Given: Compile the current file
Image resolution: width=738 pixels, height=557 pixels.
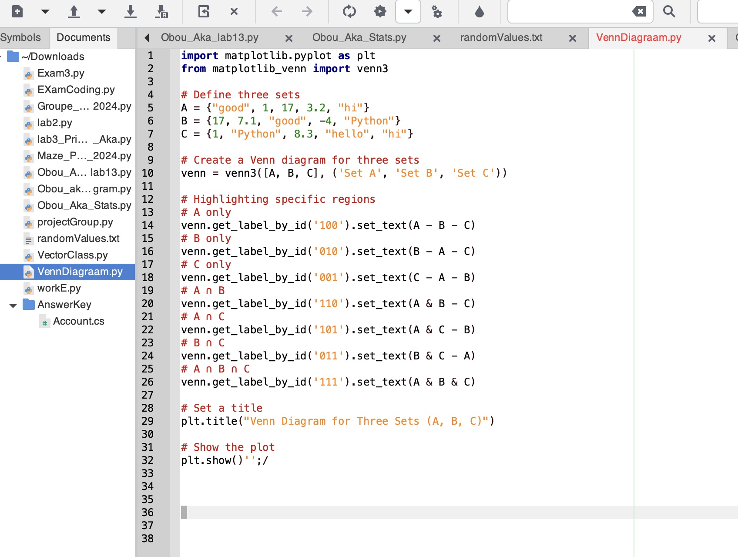Looking at the screenshot, I should tap(349, 11).
